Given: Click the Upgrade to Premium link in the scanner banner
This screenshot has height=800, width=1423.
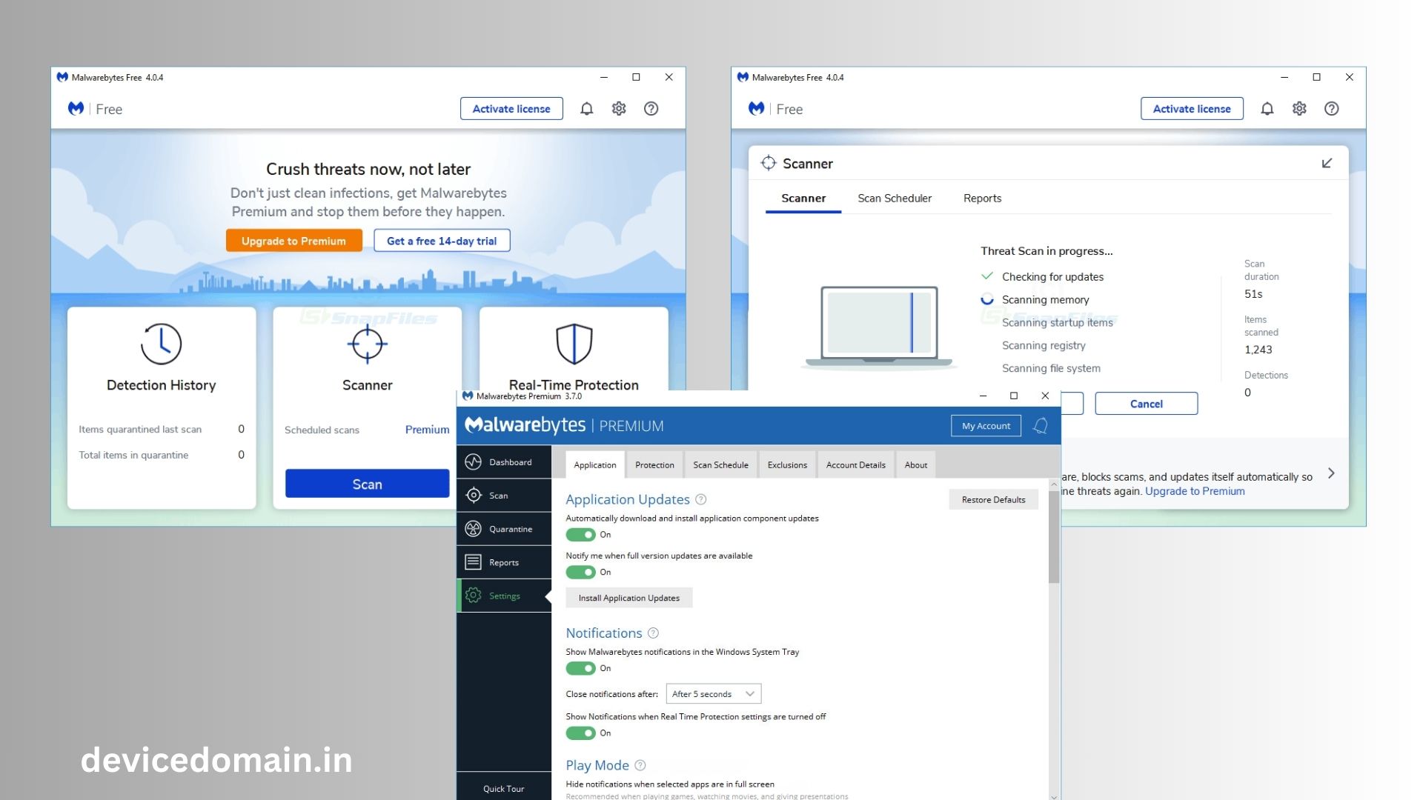Looking at the screenshot, I should [1195, 491].
